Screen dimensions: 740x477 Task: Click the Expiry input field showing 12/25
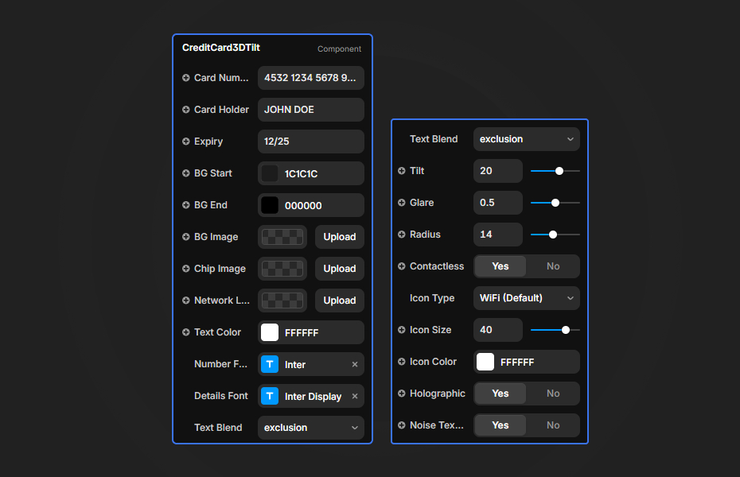tap(310, 142)
